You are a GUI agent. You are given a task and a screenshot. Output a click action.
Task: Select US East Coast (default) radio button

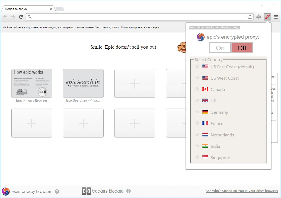[x=197, y=66]
